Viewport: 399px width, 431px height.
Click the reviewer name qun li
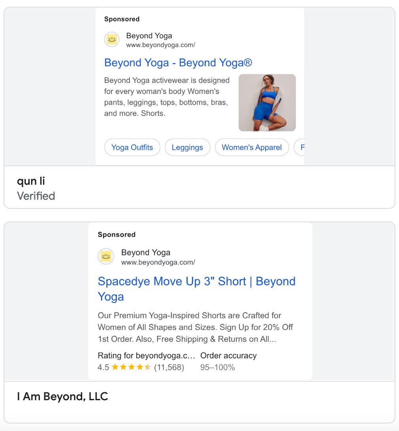point(31,181)
